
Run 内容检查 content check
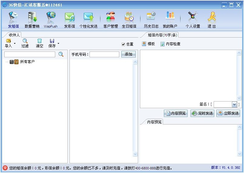(x=170, y=44)
